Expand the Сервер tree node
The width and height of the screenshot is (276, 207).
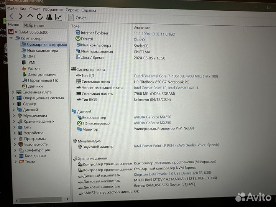coord(14,104)
